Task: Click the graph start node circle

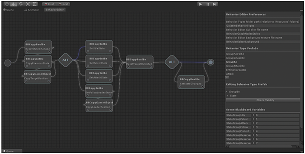Action: (8, 63)
